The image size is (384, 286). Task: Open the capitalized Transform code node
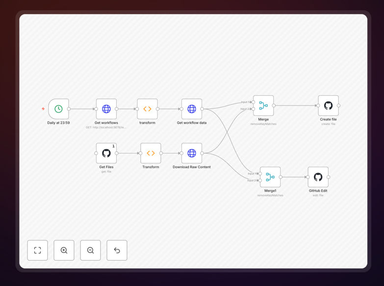point(151,153)
